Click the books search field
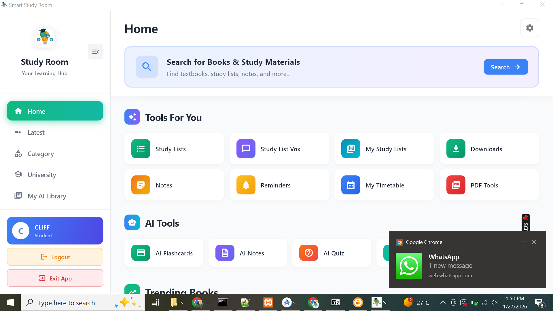The width and height of the screenshot is (553, 311). [288, 68]
